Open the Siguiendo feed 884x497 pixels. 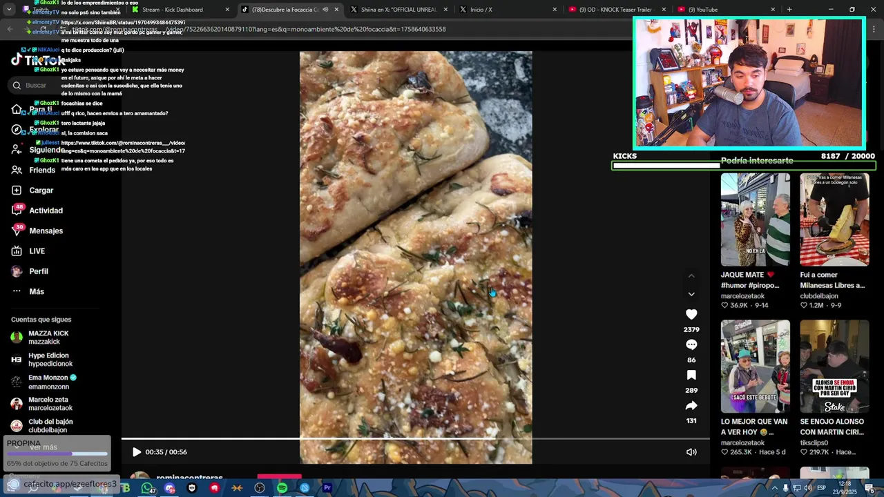click(39, 150)
